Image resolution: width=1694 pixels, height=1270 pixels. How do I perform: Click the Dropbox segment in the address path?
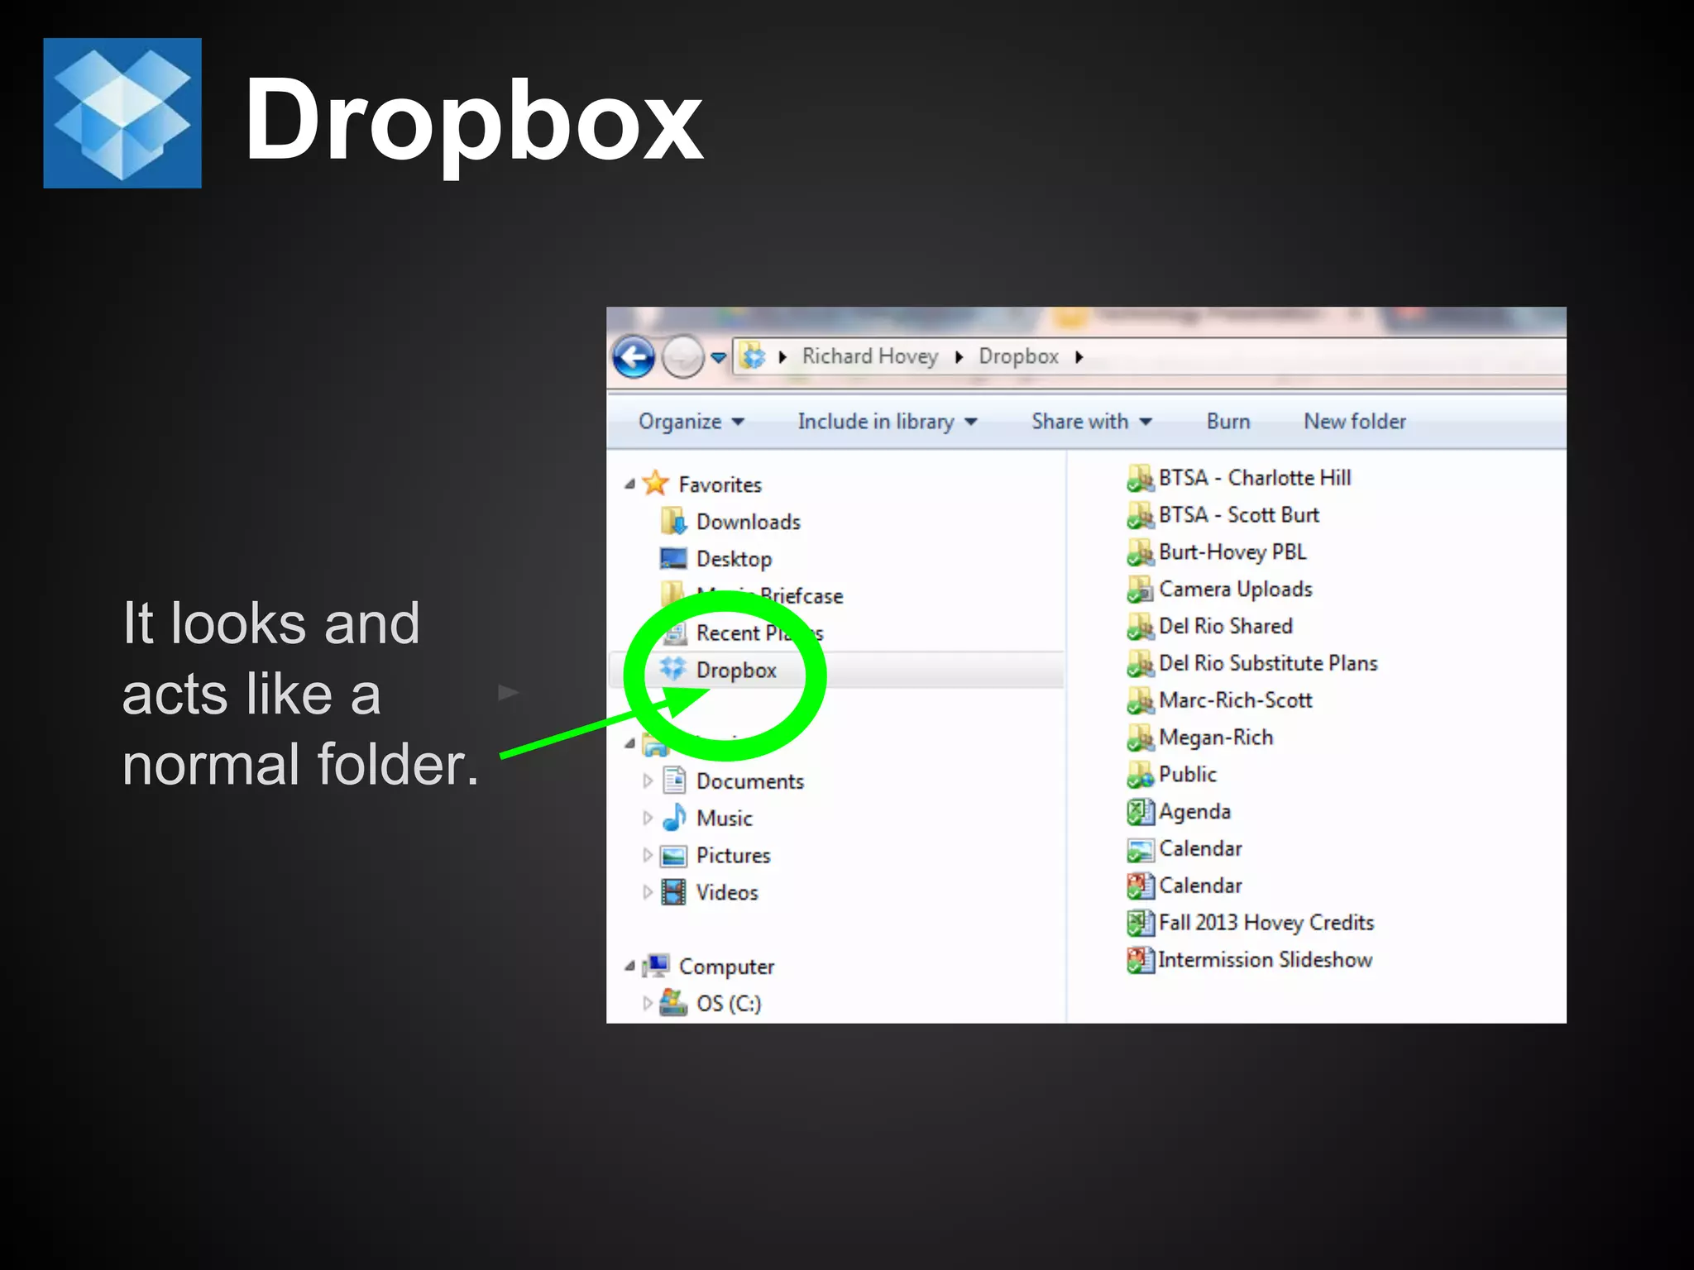tap(1018, 356)
